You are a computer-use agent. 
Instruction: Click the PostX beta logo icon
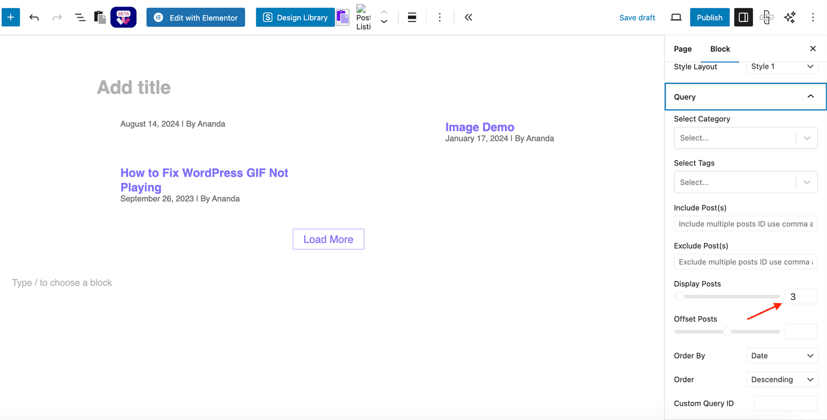click(x=123, y=17)
